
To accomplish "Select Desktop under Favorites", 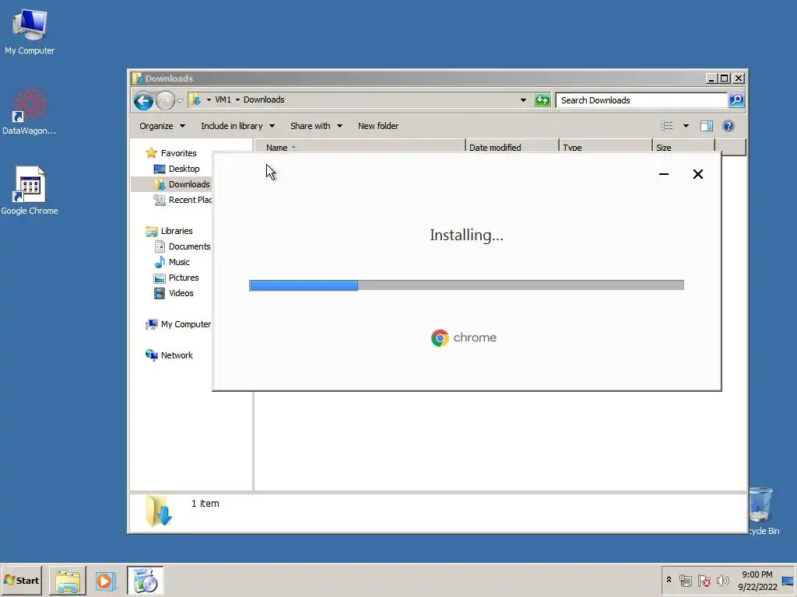I will (177, 169).
